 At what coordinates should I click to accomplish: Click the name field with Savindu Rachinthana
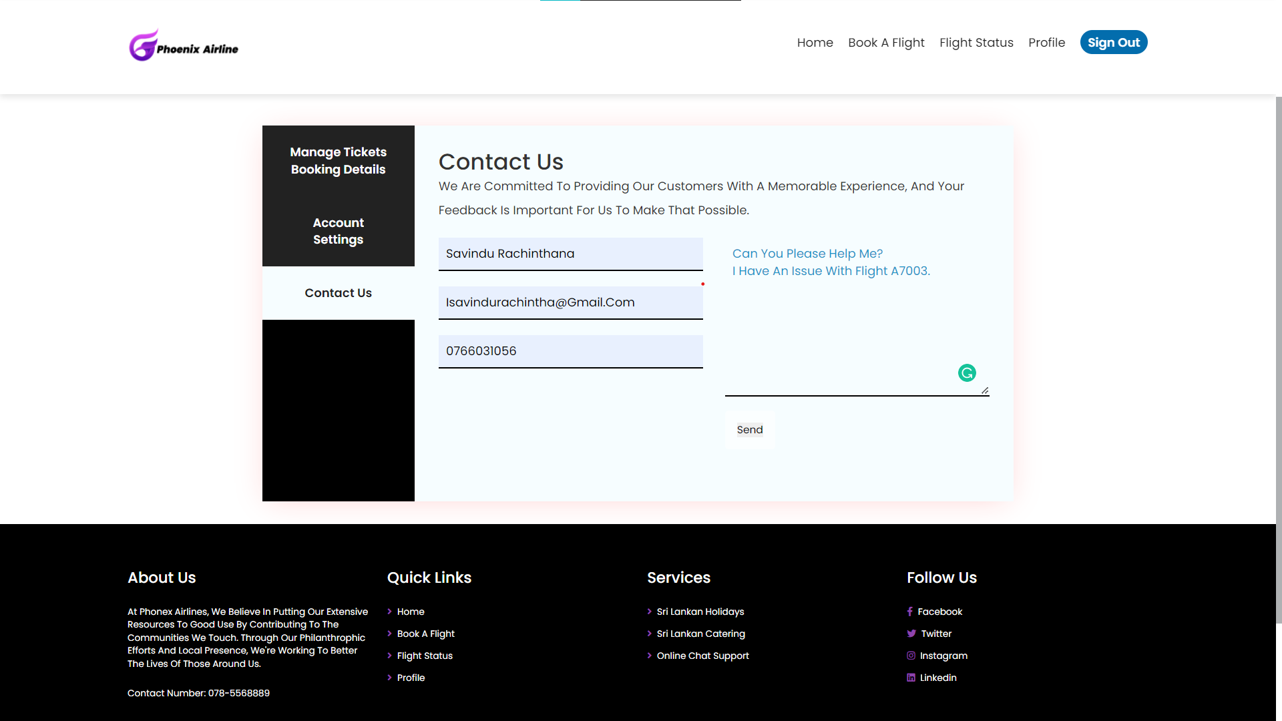coord(570,254)
